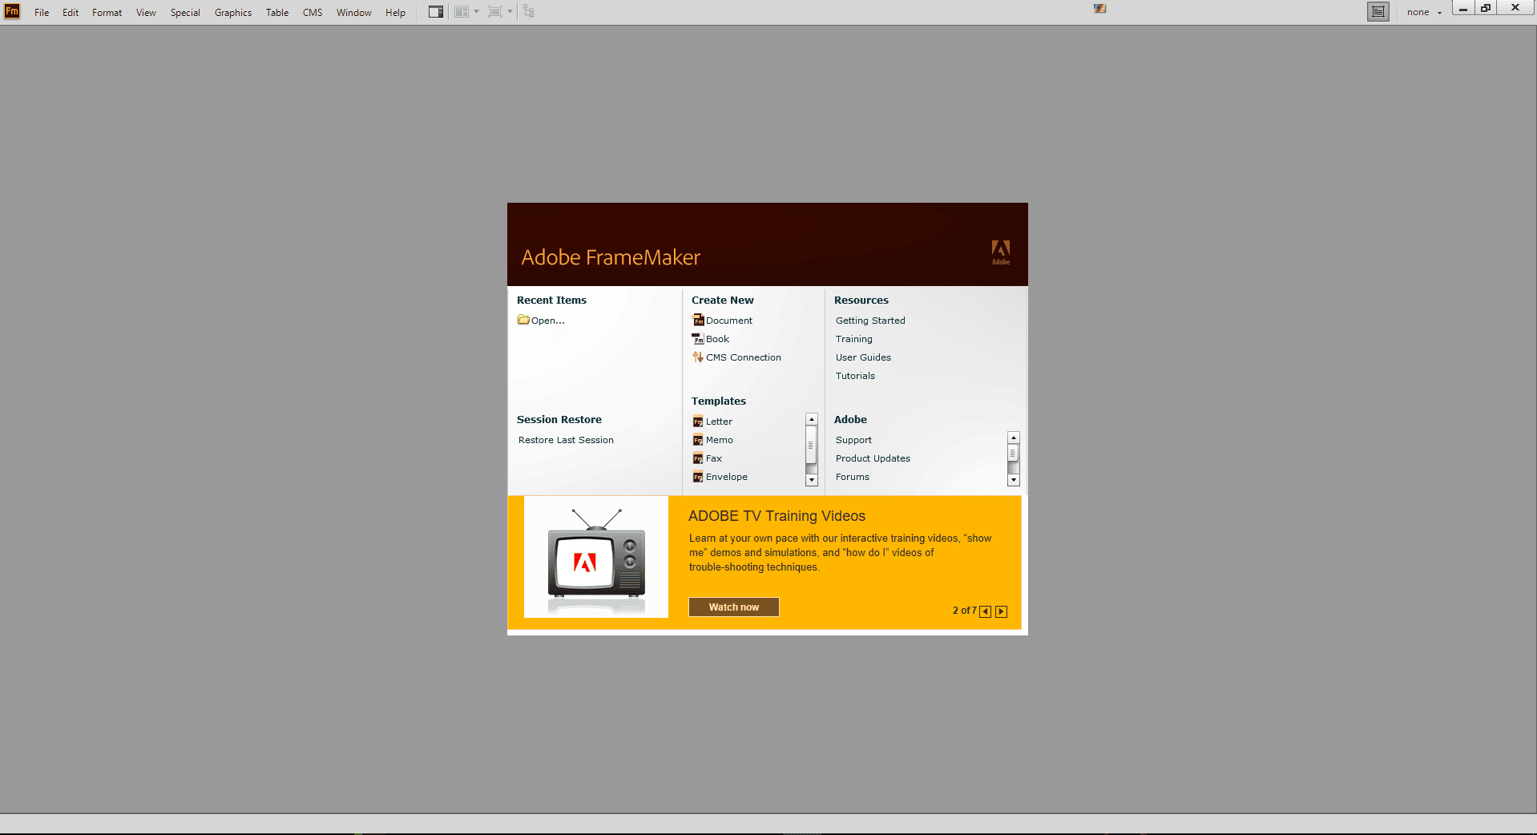Click the panel layout icon beside Help
Image resolution: width=1537 pixels, height=835 pixels.
[x=436, y=11]
